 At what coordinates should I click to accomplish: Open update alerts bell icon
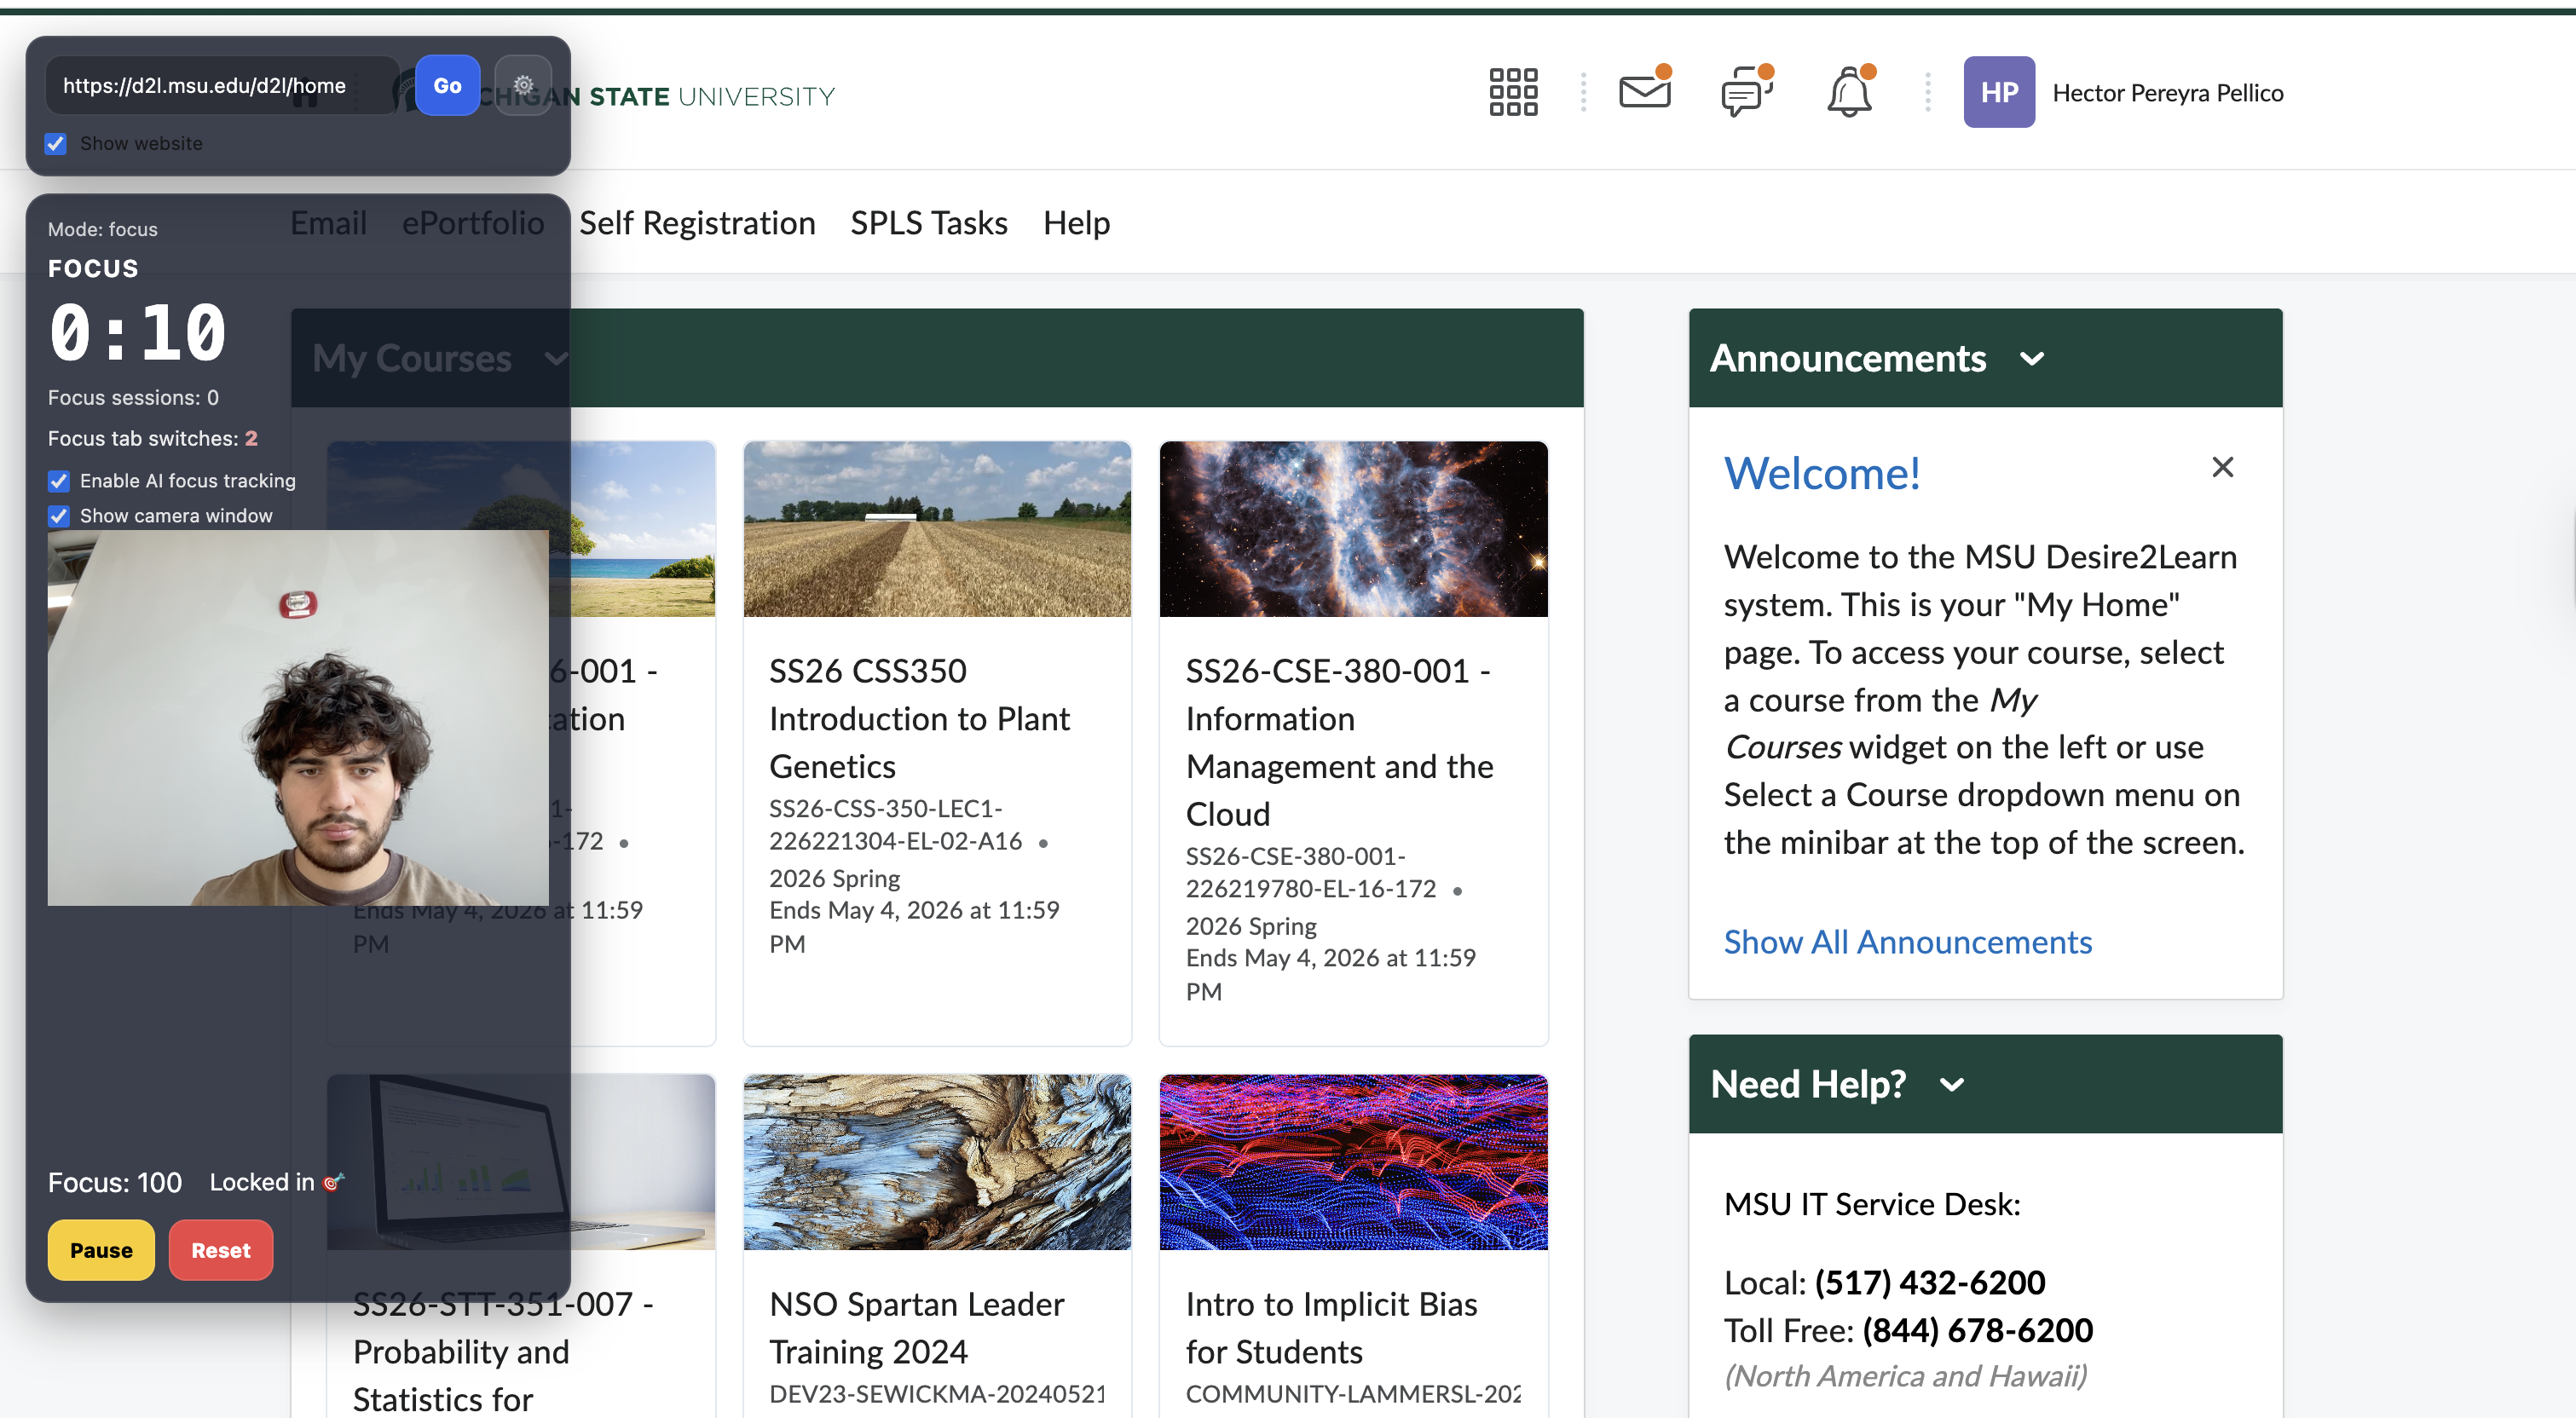(x=1849, y=92)
